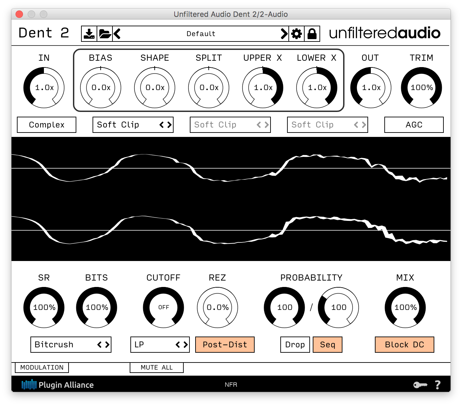This screenshot has width=462, height=406.
Task: Click the IN gain knob
Action: (44, 88)
